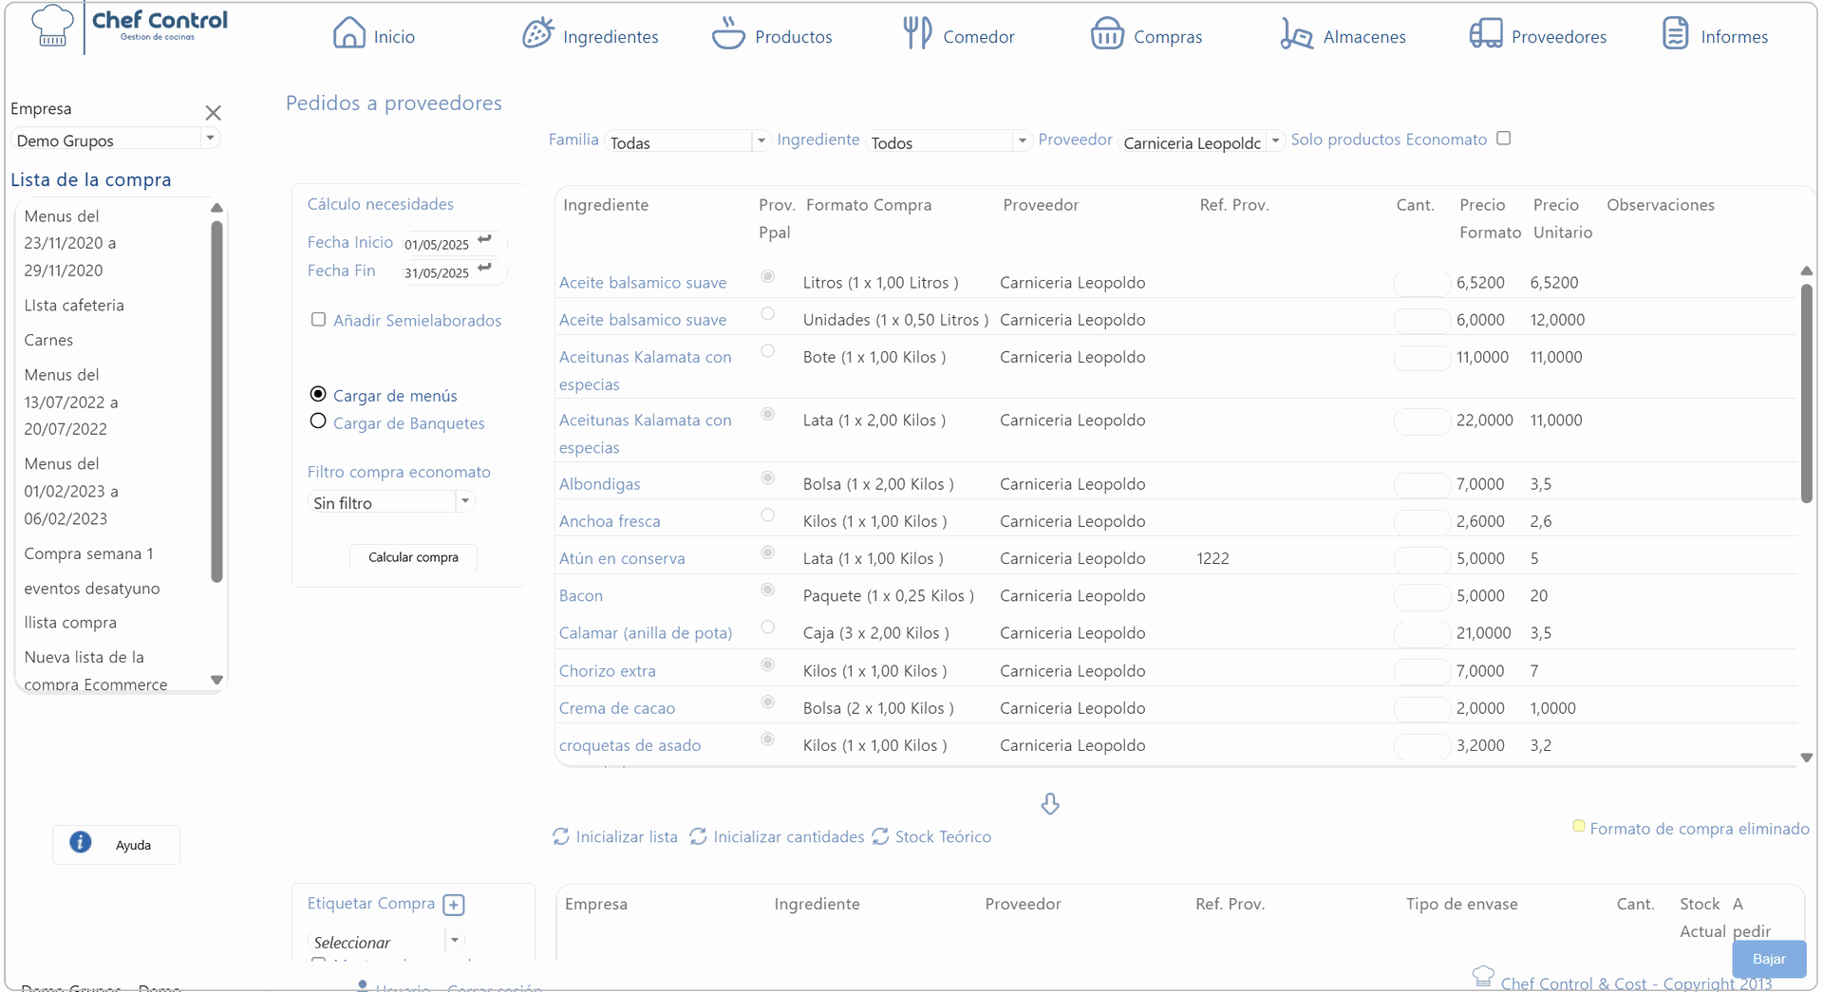Click ingredient table scroll down arrow
The height and width of the screenshot is (992, 1823).
click(x=1806, y=758)
